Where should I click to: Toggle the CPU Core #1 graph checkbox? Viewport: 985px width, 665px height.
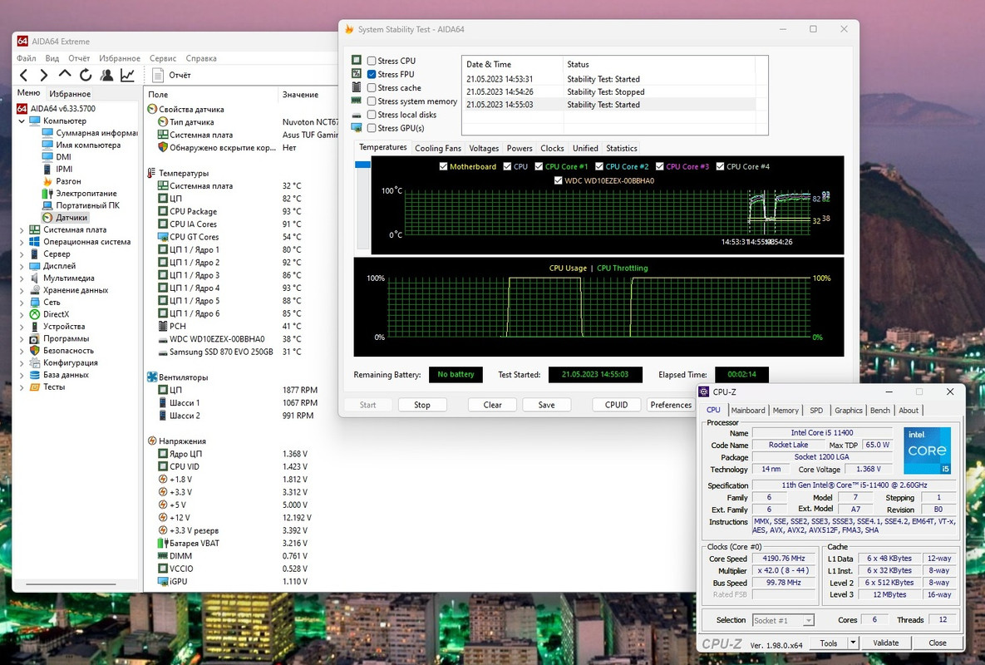point(537,167)
